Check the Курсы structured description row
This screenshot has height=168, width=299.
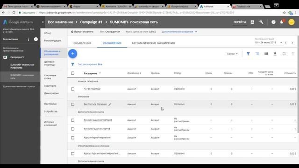(x=73, y=154)
